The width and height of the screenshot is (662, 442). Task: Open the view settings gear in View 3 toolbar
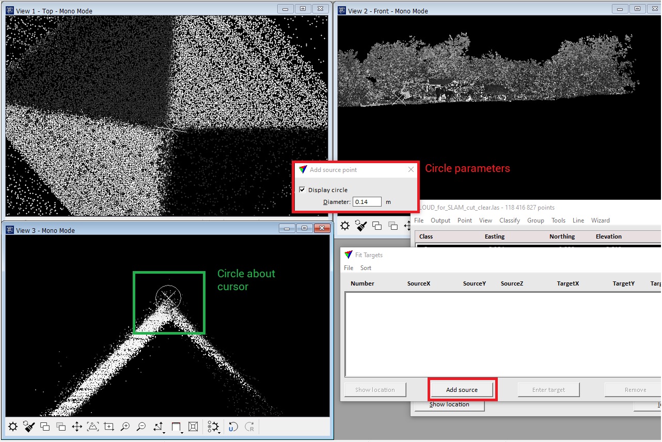[x=12, y=427]
